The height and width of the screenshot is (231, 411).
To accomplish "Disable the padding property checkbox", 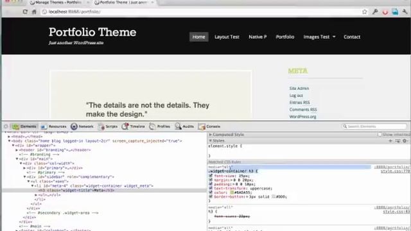I will [x=211, y=184].
